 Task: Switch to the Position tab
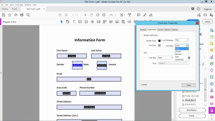point(161,30)
